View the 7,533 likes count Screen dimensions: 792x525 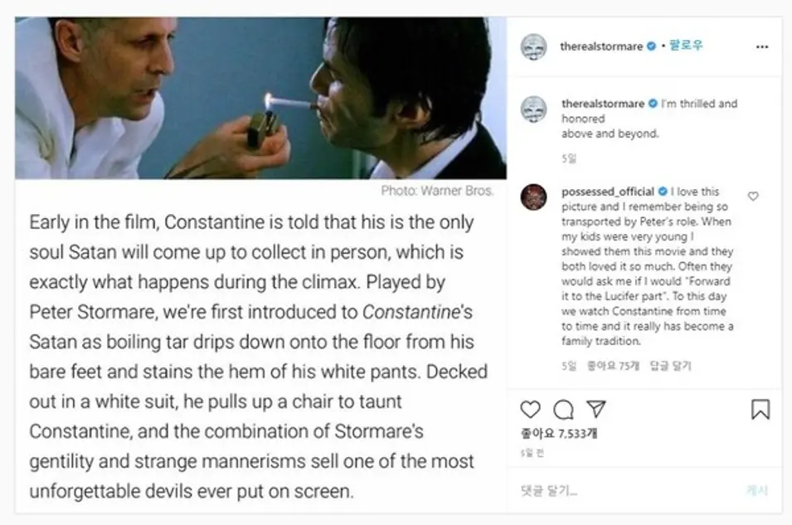pos(559,434)
